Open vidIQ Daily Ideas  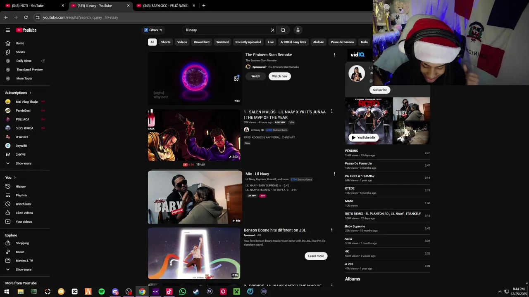click(x=25, y=61)
